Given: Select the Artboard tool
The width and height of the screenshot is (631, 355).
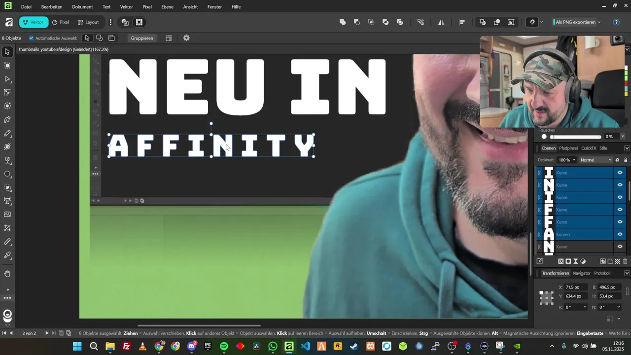Looking at the screenshot, I should pos(7,65).
